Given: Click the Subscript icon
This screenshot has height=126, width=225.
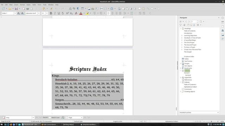Looking at the screenshot, I should tap(71, 13).
